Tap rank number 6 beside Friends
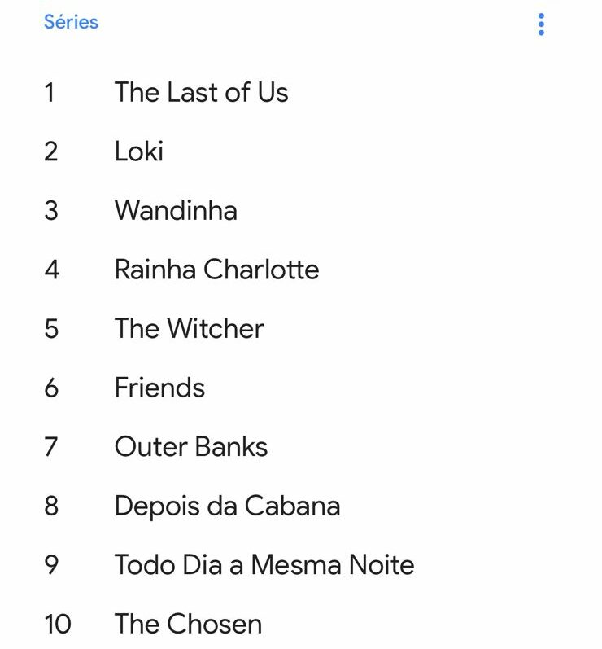 click(51, 388)
